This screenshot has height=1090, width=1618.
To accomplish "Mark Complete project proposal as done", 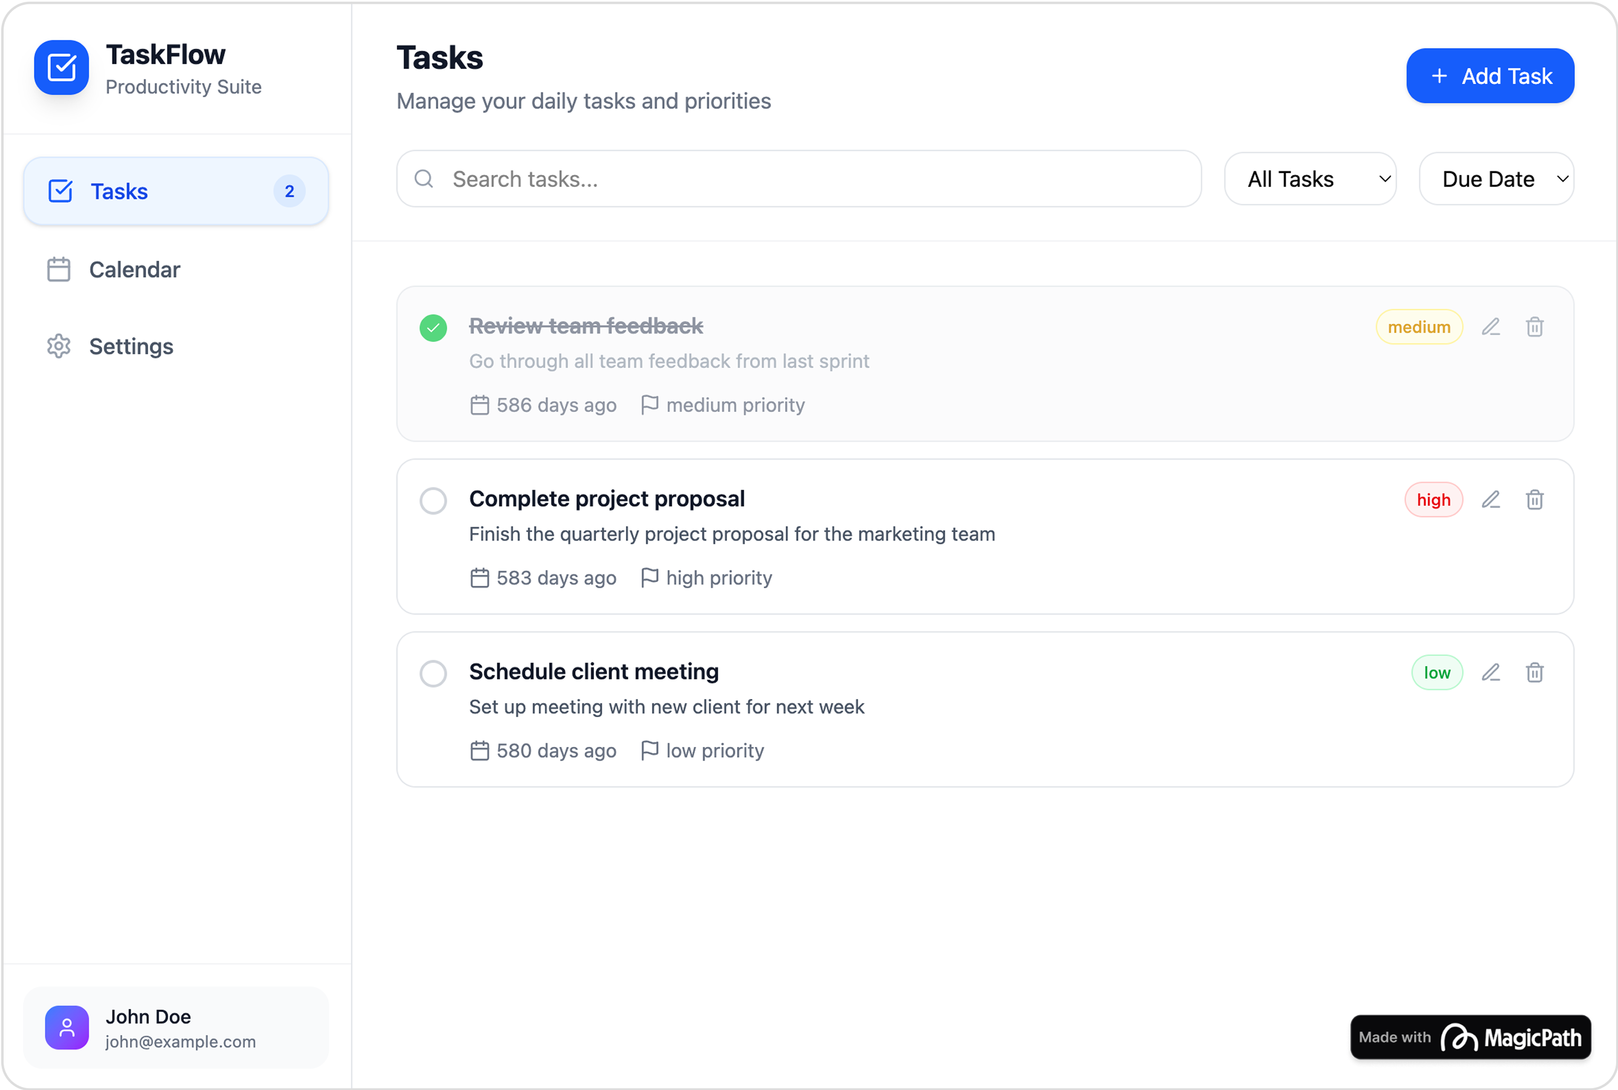I will coord(433,501).
